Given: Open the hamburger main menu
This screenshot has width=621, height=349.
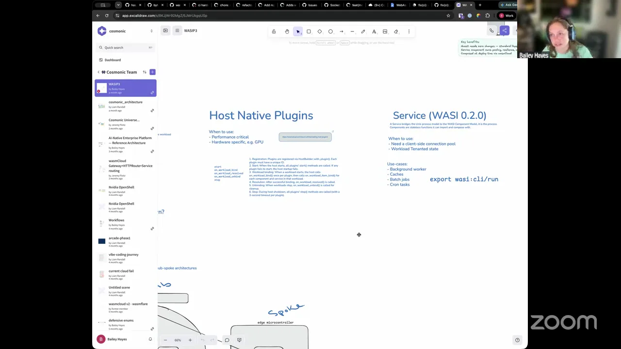Looking at the screenshot, I should point(177,31).
